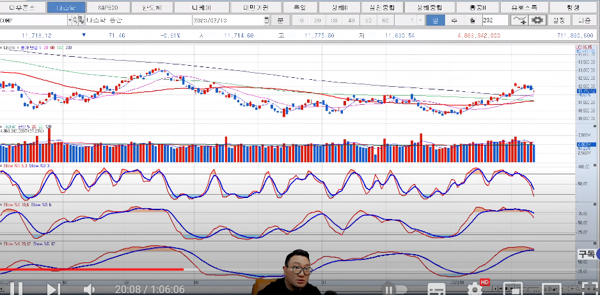Select the 60 minute interval button
The width and height of the screenshot is (600, 295).
(x=385, y=20)
